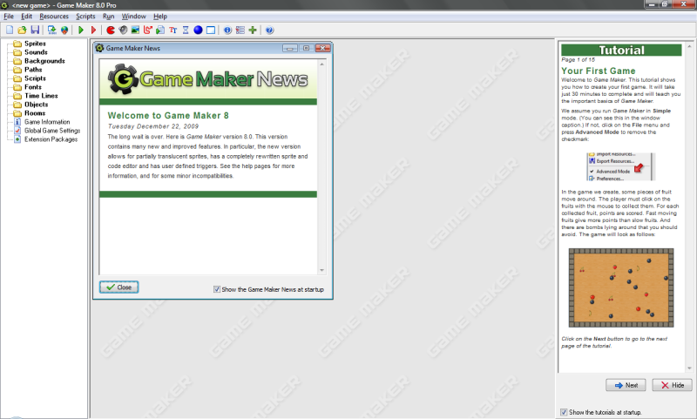Create a stand-alone executable
This screenshot has height=419, width=697.
[x=52, y=30]
